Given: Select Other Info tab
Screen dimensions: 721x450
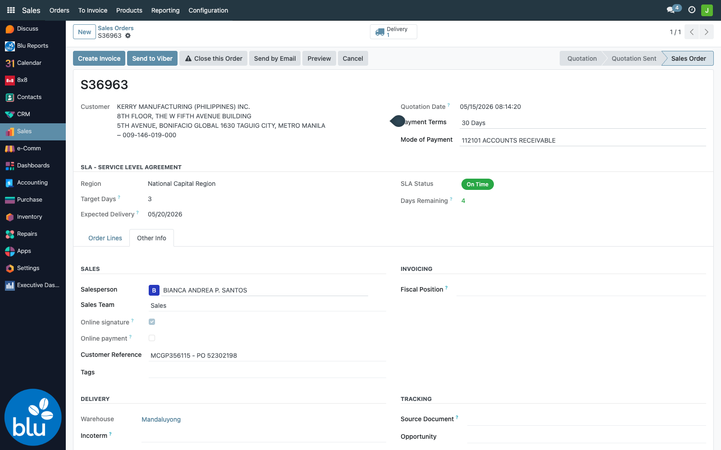Looking at the screenshot, I should (151, 238).
